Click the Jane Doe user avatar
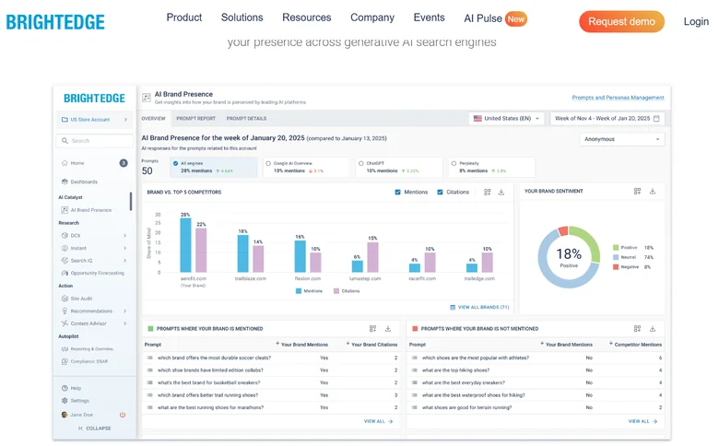The width and height of the screenshot is (719, 446). pyautogui.click(x=65, y=415)
